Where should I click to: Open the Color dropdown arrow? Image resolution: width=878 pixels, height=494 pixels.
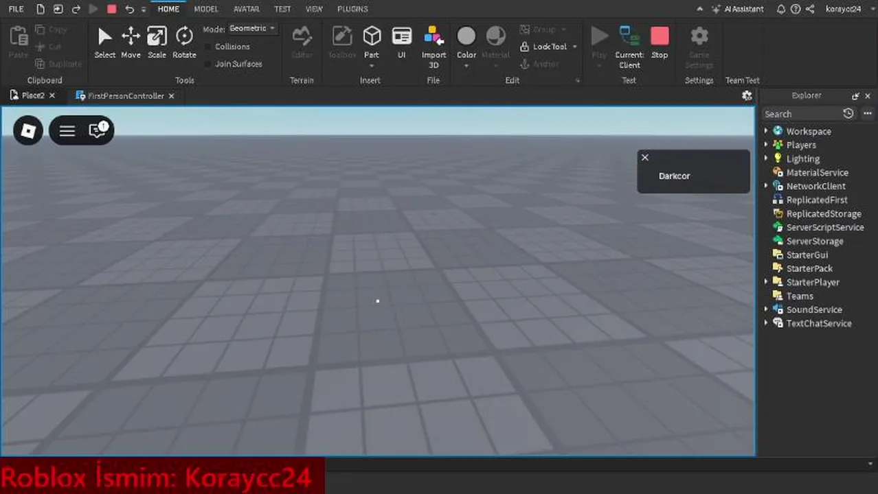click(x=466, y=66)
